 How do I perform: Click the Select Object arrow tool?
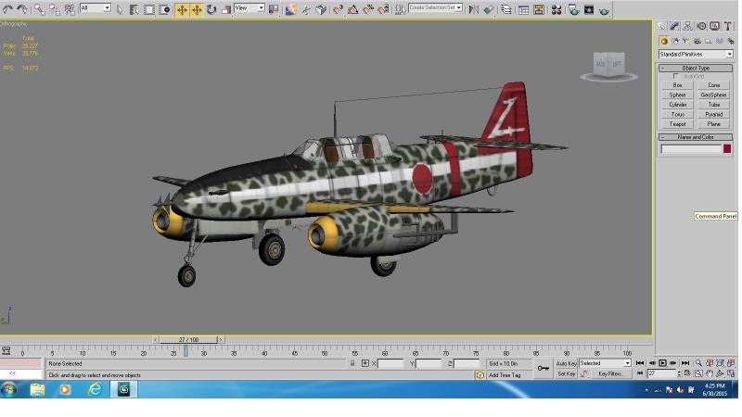[120, 9]
